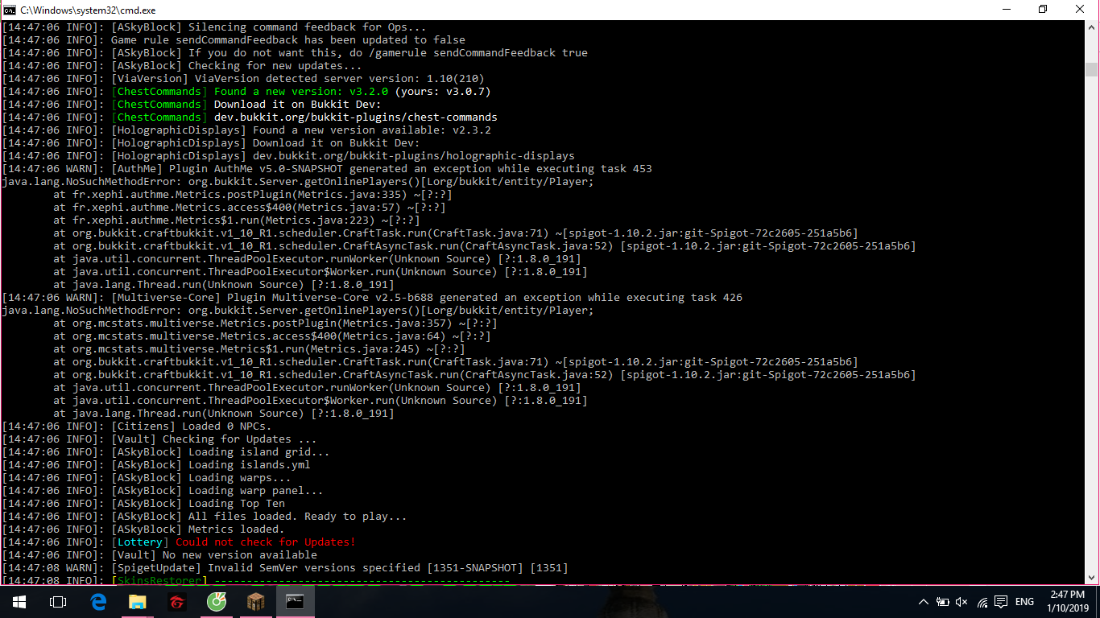Image resolution: width=1100 pixels, height=618 pixels.
Task: Select '[Vault] No new version available' line
Action: [x=159, y=555]
